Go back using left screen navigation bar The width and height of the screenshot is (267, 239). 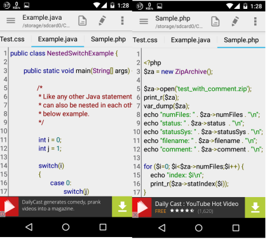point(29,227)
